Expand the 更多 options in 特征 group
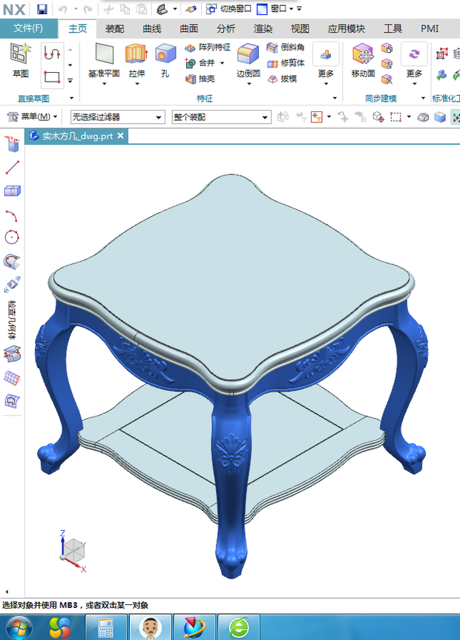Viewport: 460px width, 640px height. pos(326,61)
